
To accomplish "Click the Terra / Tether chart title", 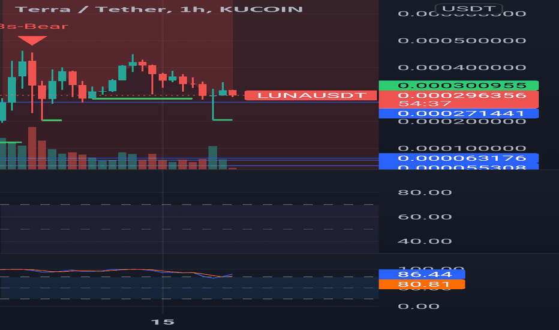I will point(159,9).
